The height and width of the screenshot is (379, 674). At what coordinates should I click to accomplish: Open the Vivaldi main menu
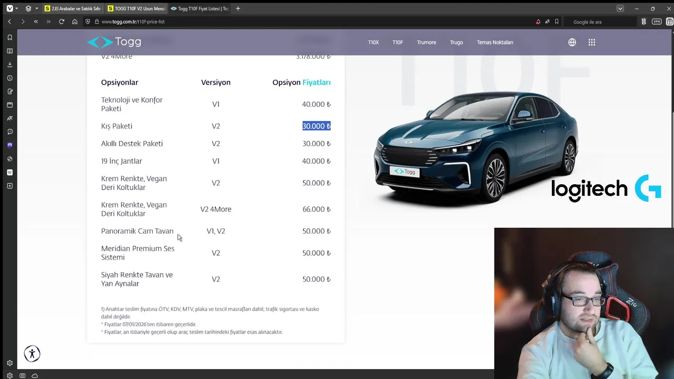[9, 8]
